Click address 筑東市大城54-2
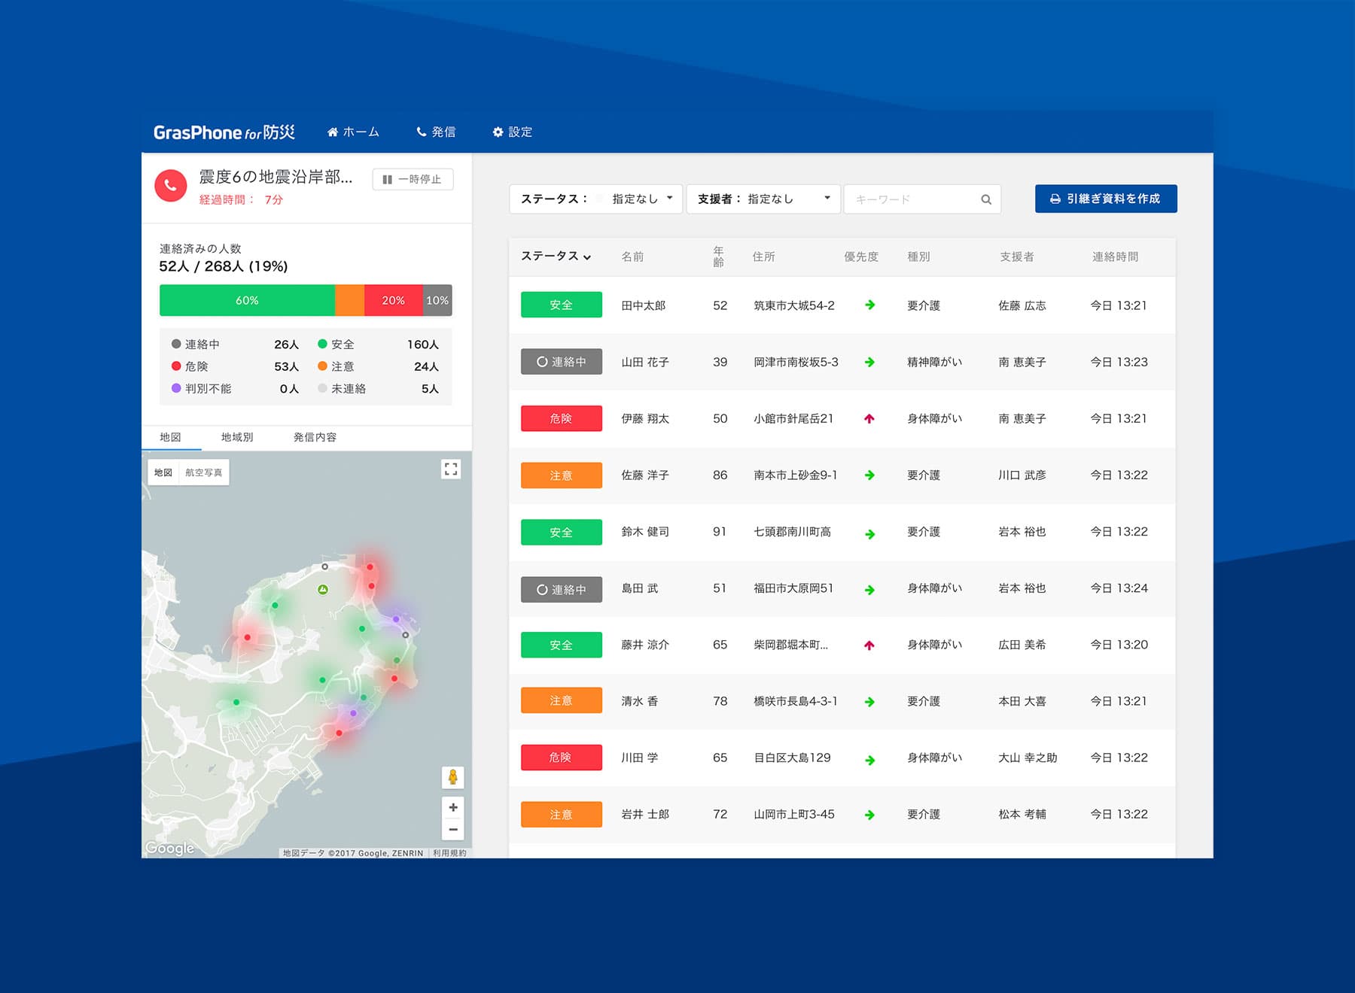This screenshot has height=993, width=1355. [x=794, y=305]
